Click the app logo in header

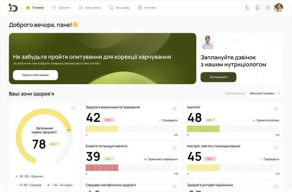tap(13, 7)
